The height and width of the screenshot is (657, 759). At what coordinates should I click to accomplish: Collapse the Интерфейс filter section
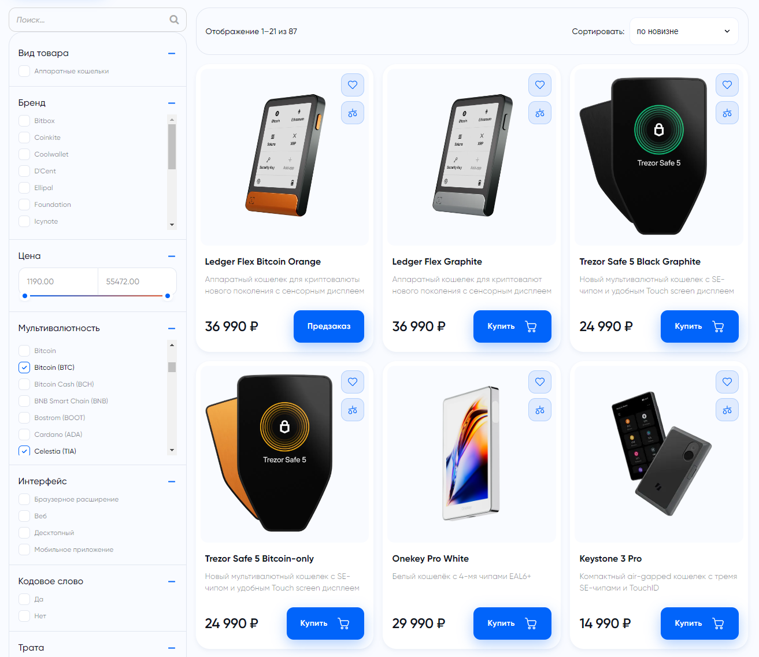pos(172,481)
